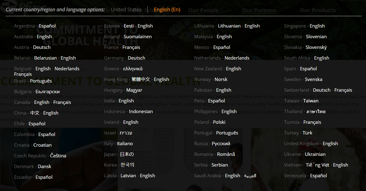The width and height of the screenshot is (366, 191).
Task: Pick Nederlands language under Belgium
Action: point(67,69)
